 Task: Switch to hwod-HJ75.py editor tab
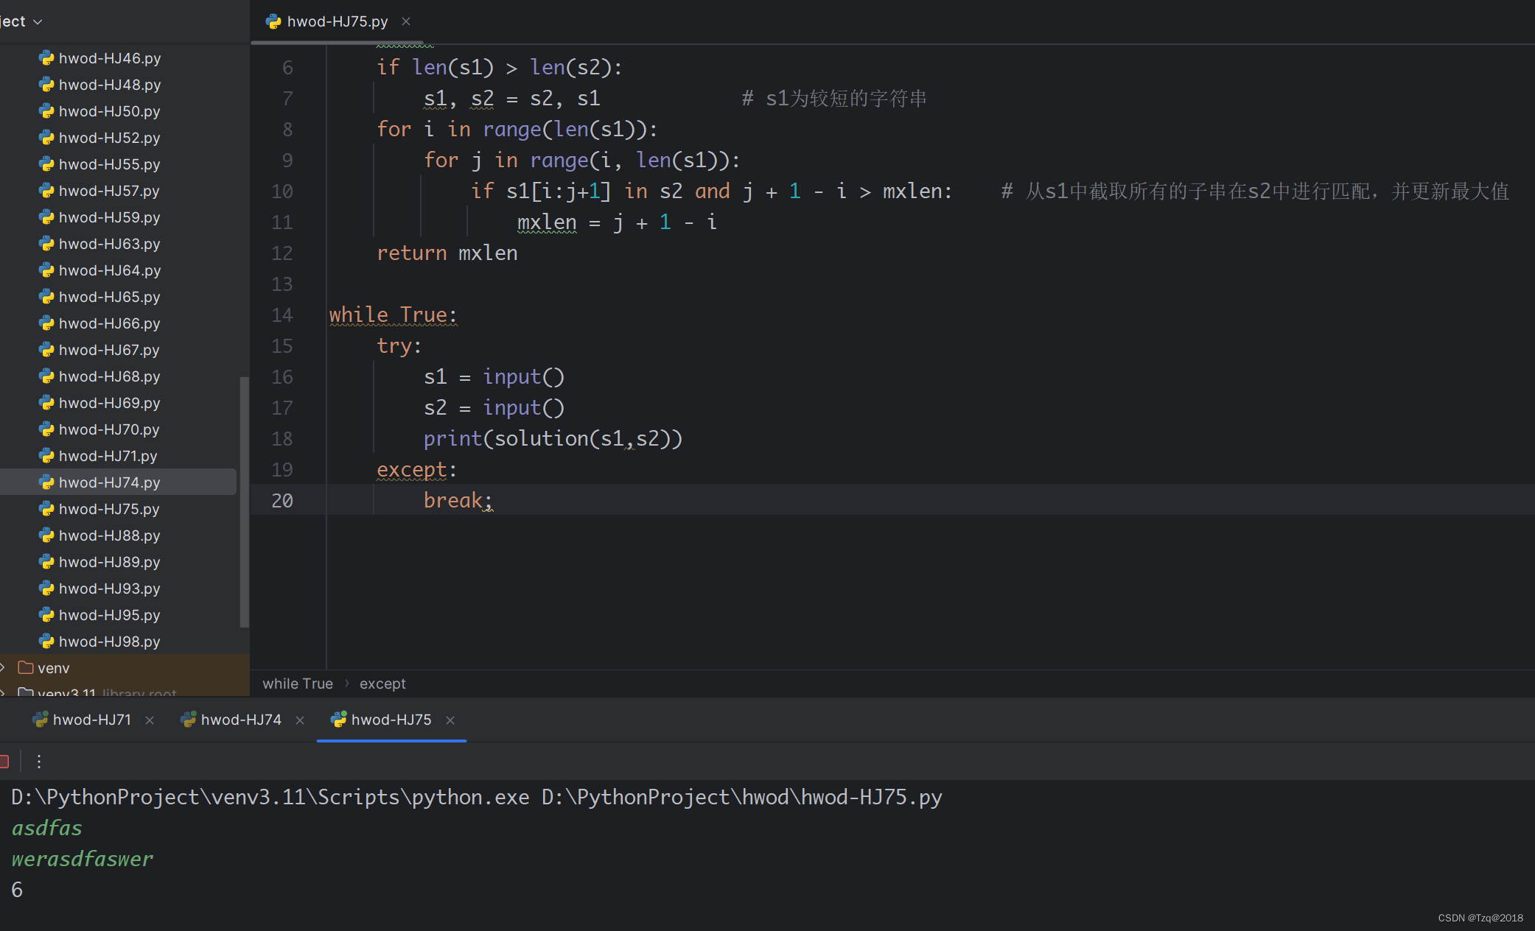click(338, 21)
